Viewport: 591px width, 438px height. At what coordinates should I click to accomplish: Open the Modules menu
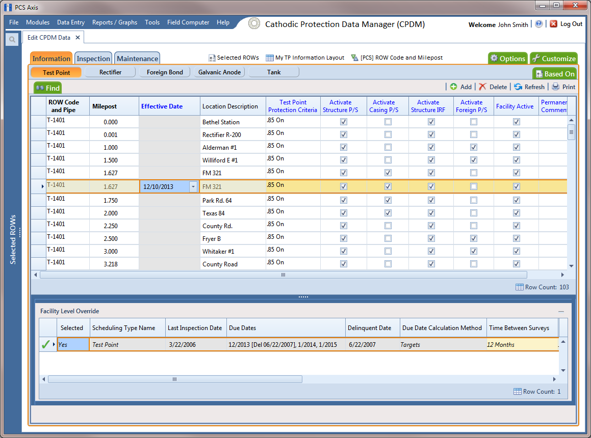38,22
